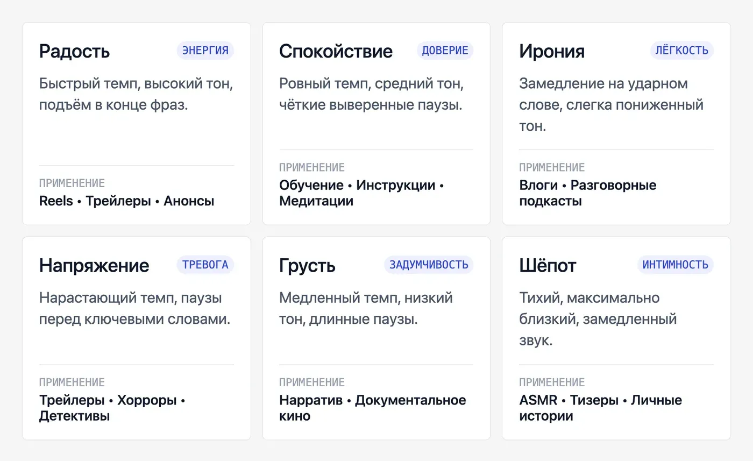Click the "Радость" card title
This screenshot has width=753, height=461.
[x=74, y=51]
